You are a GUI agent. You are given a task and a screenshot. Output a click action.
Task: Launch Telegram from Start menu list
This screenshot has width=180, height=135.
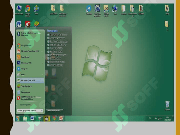tap(30, 69)
